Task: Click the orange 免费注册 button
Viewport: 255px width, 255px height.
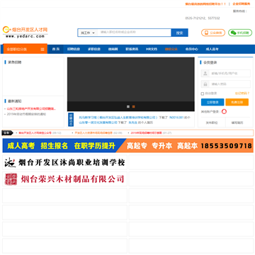Action: (237, 102)
